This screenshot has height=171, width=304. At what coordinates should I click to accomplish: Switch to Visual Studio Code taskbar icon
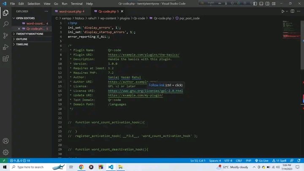(x=111, y=167)
